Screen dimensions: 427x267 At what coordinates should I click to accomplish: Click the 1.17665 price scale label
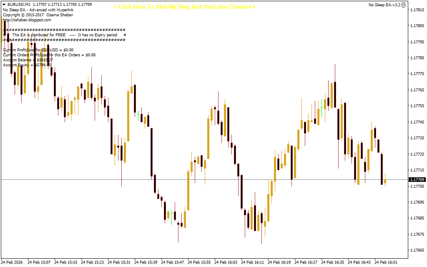coord(417,250)
